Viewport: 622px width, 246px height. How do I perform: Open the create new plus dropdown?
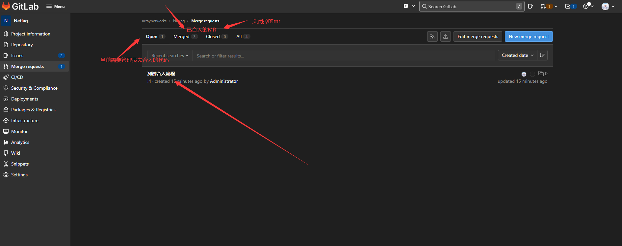coord(409,6)
